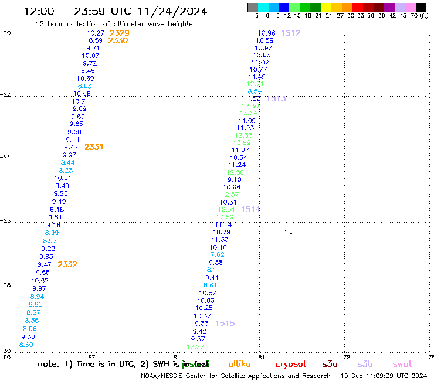
Task: Select altika pass number 2332
Action: coord(67,264)
